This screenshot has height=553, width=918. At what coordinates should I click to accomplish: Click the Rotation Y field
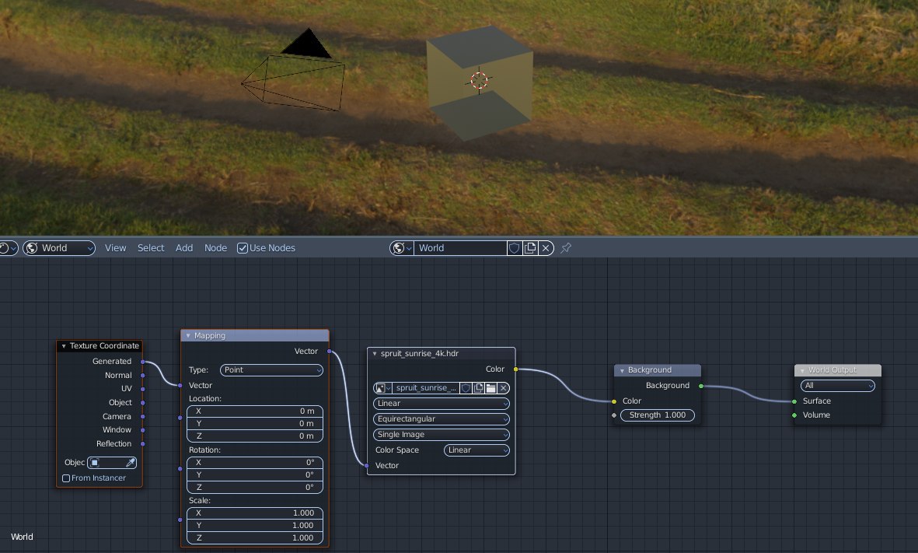[x=255, y=474]
